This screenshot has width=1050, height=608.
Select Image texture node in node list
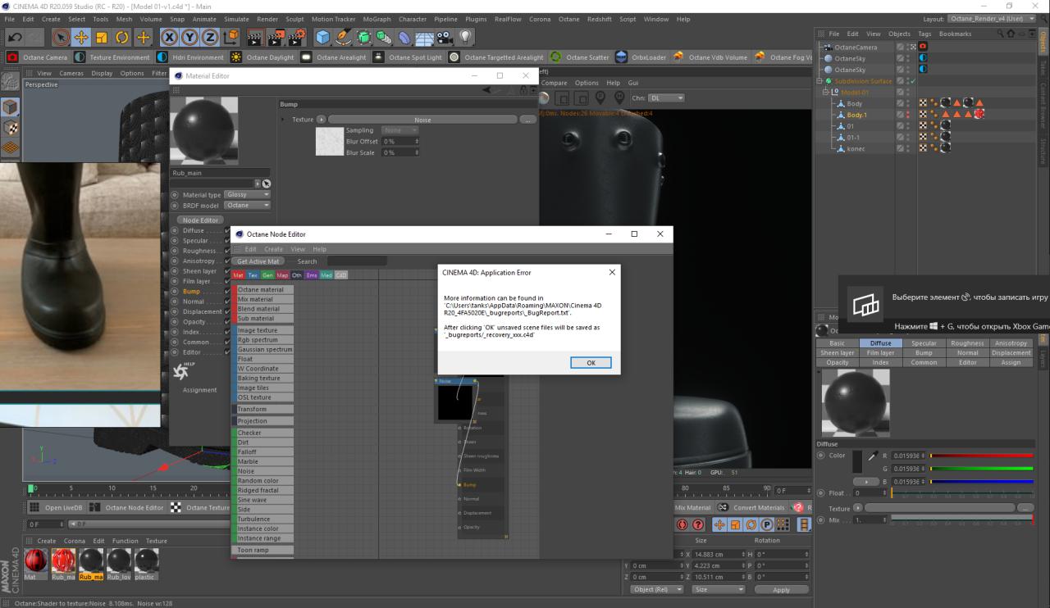pos(264,330)
